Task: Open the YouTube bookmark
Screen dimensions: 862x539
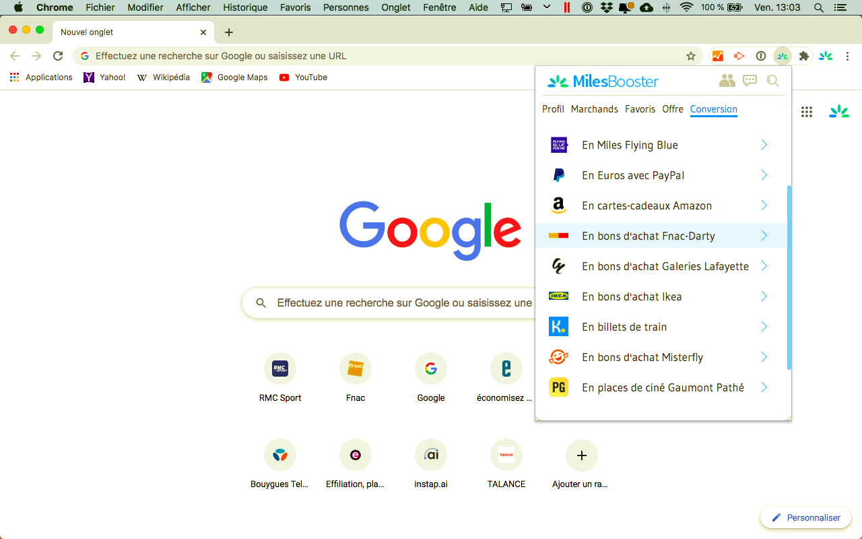Action: 303,77
